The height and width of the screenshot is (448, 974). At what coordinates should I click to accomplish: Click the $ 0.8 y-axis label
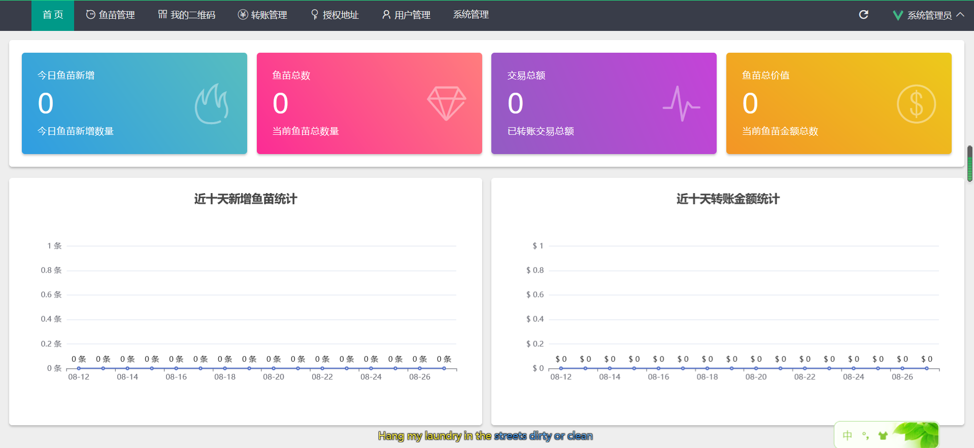pyautogui.click(x=535, y=270)
